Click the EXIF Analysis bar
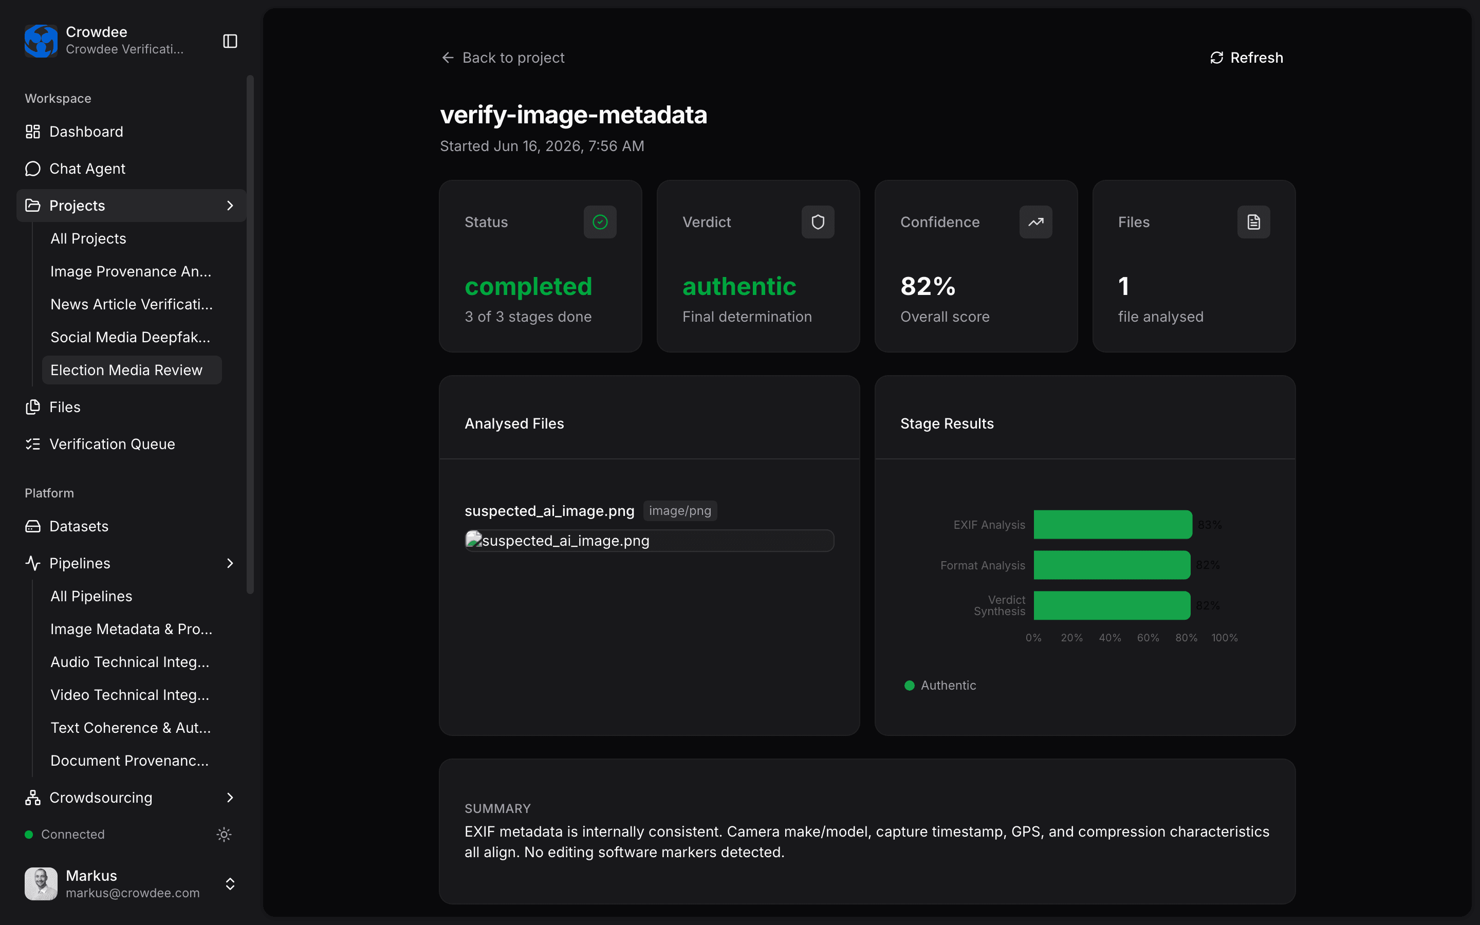The height and width of the screenshot is (925, 1480). pos(1113,525)
